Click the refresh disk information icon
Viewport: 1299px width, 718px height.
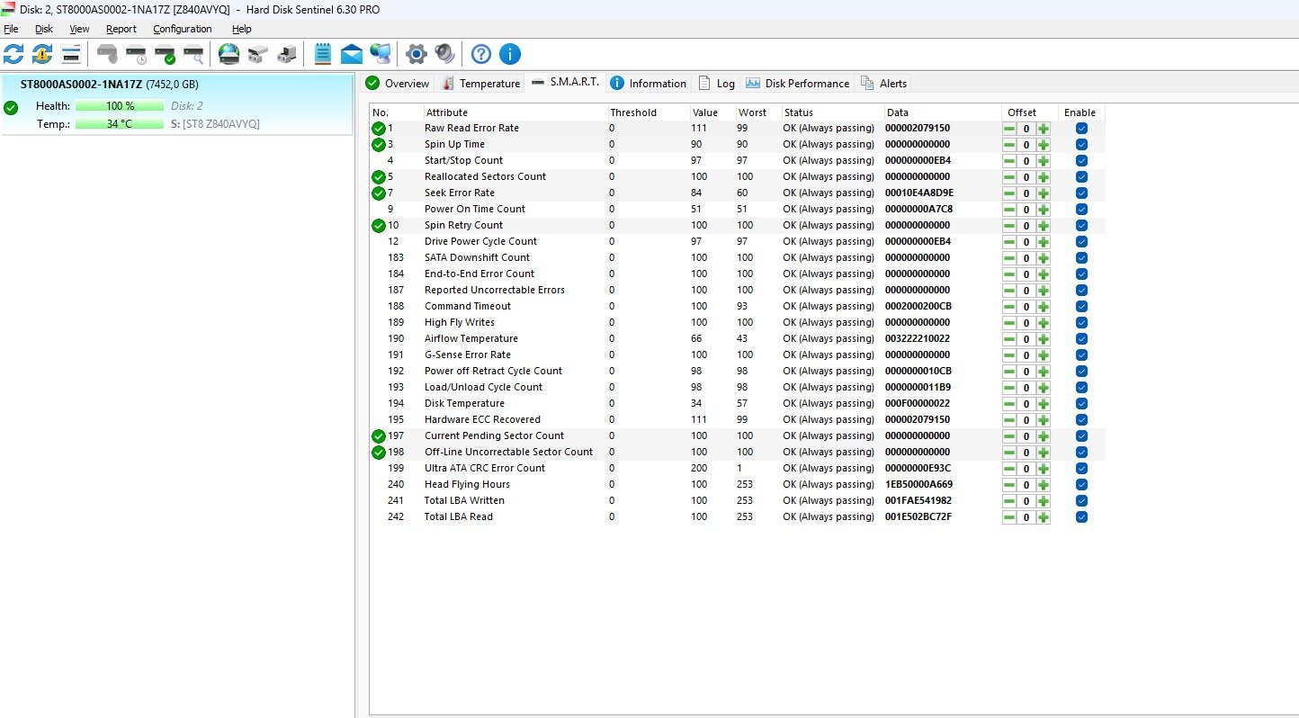pyautogui.click(x=13, y=54)
